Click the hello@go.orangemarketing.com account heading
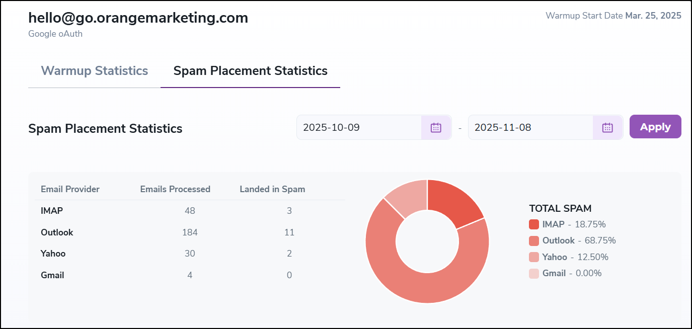 tap(138, 18)
